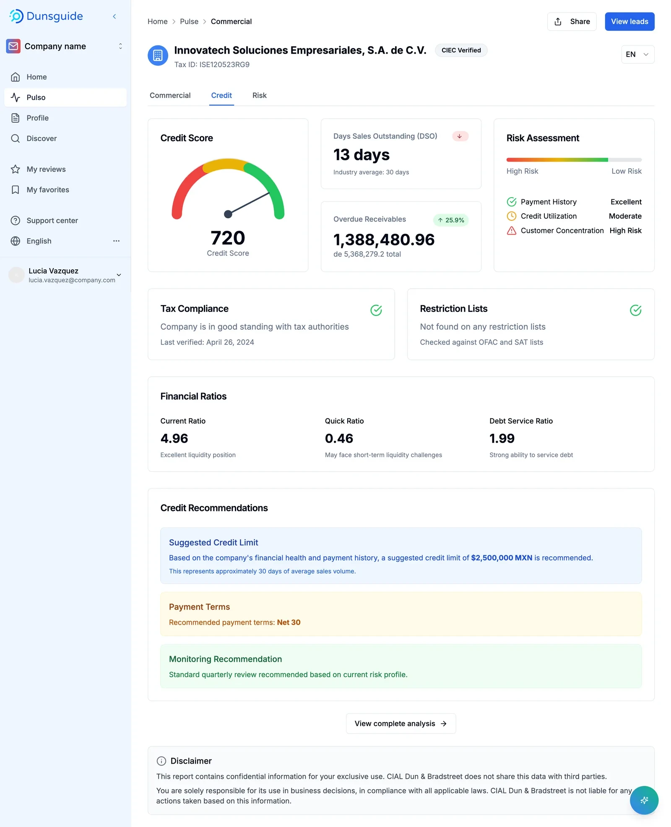
Task: Click the Tax Compliance green check icon
Action: tap(376, 310)
